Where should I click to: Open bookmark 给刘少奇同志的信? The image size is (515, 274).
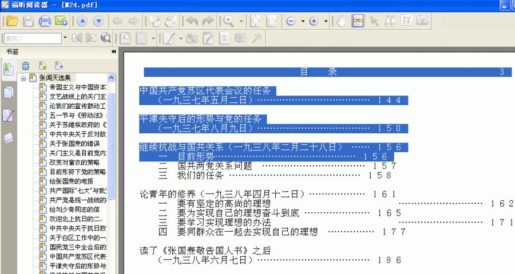point(74,209)
